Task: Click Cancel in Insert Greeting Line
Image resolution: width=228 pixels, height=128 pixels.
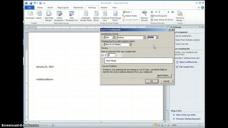Action: (166, 81)
